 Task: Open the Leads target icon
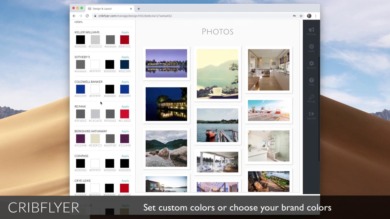coord(311,47)
